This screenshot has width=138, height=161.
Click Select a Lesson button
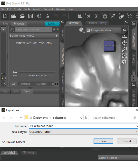pyautogui.click(x=118, y=158)
